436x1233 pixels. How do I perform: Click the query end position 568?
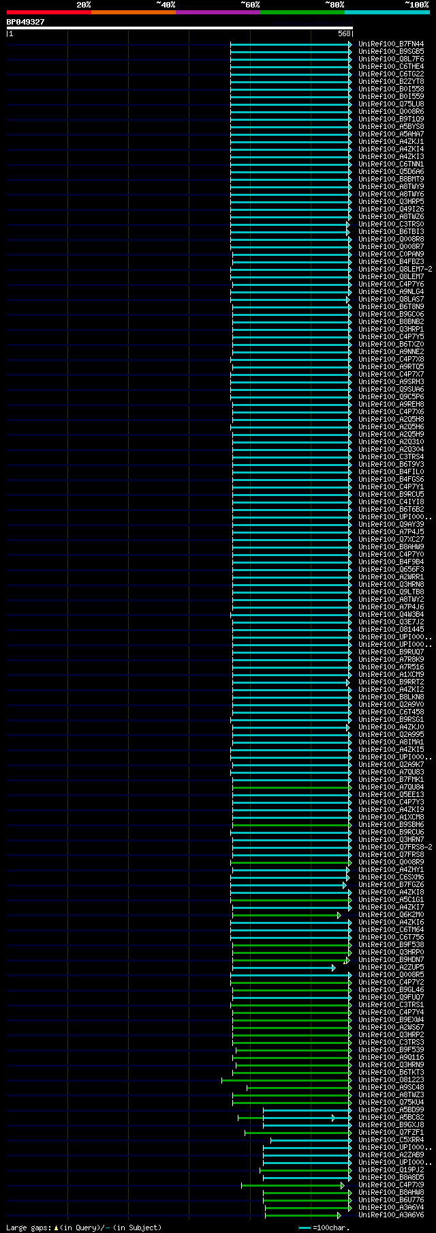[344, 33]
